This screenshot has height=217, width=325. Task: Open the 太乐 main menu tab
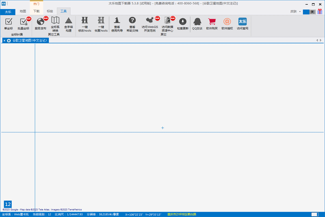coord(8,12)
